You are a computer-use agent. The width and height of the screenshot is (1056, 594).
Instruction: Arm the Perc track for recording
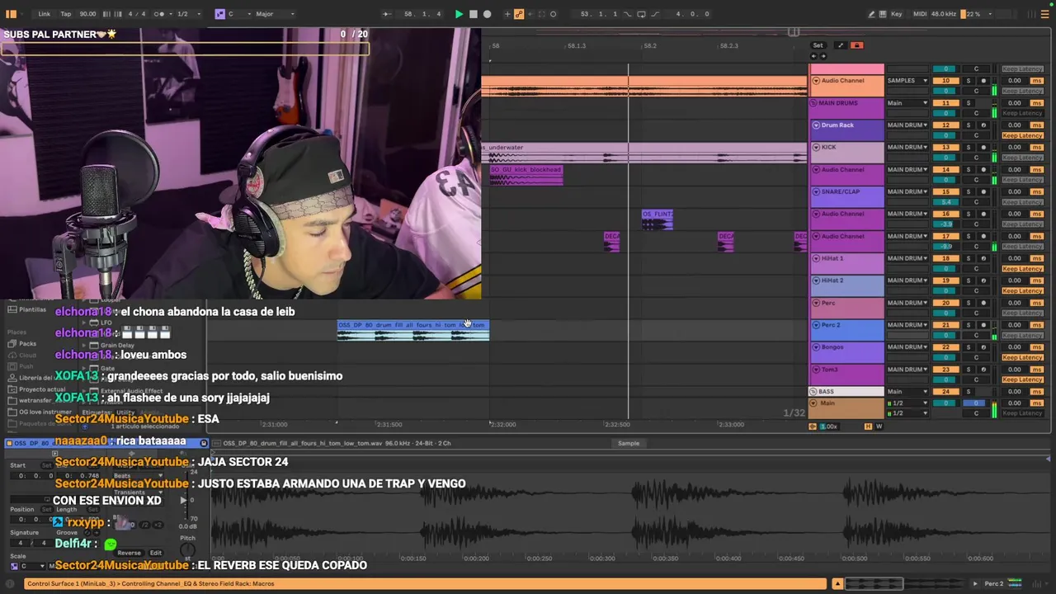[x=983, y=303]
